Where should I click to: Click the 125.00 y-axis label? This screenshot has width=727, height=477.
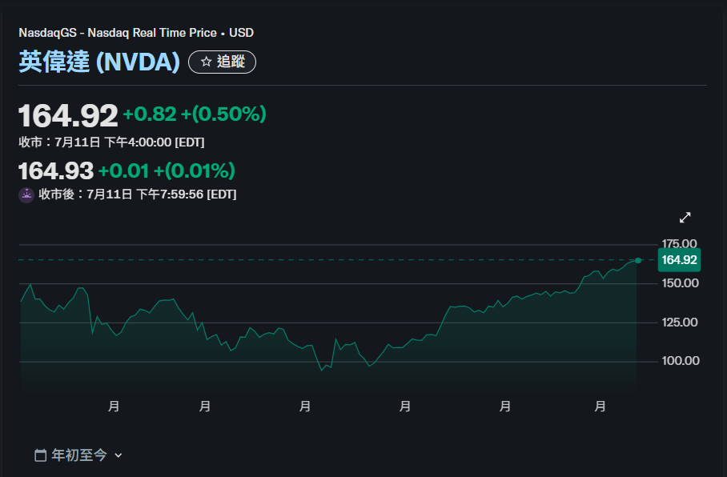pos(680,323)
